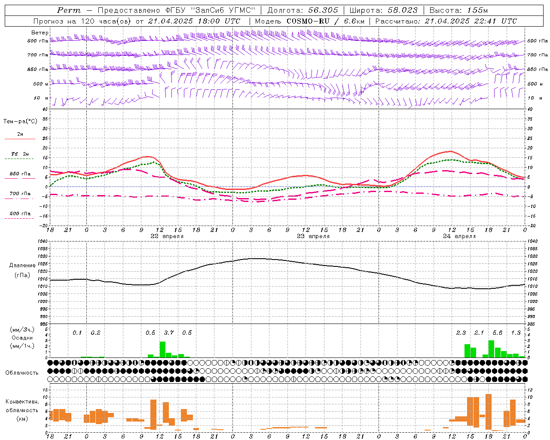Image resolution: width=550 pixels, height=440 pixels.
Task: Click the elevation label "Высота: 155м"
Action: [x=458, y=10]
